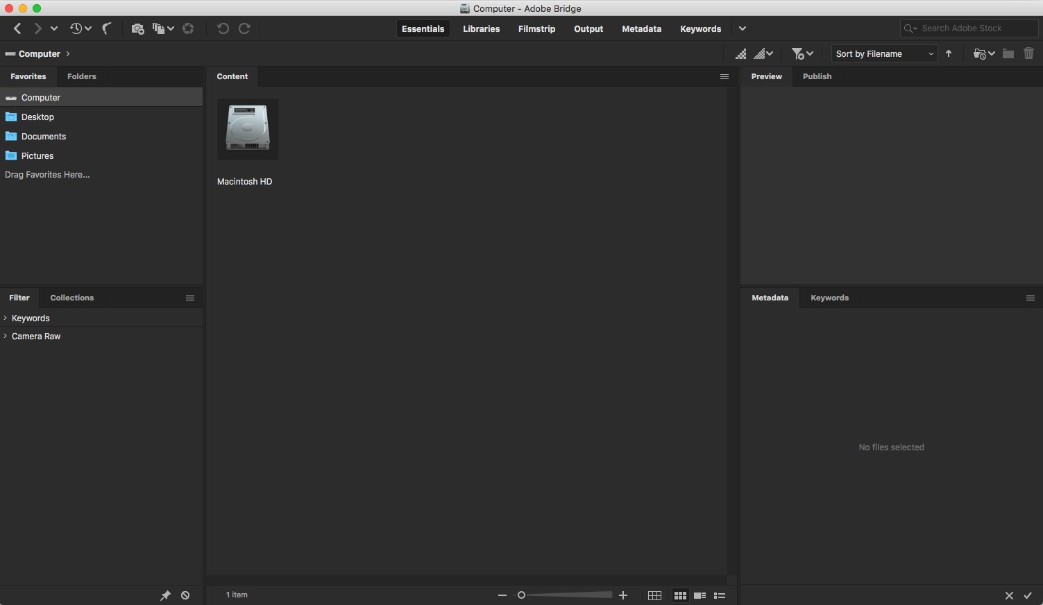This screenshot has width=1043, height=605.
Task: Switch to the Folders tab
Action: point(81,76)
